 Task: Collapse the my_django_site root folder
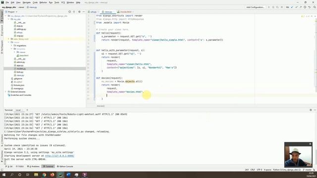tap(6, 16)
